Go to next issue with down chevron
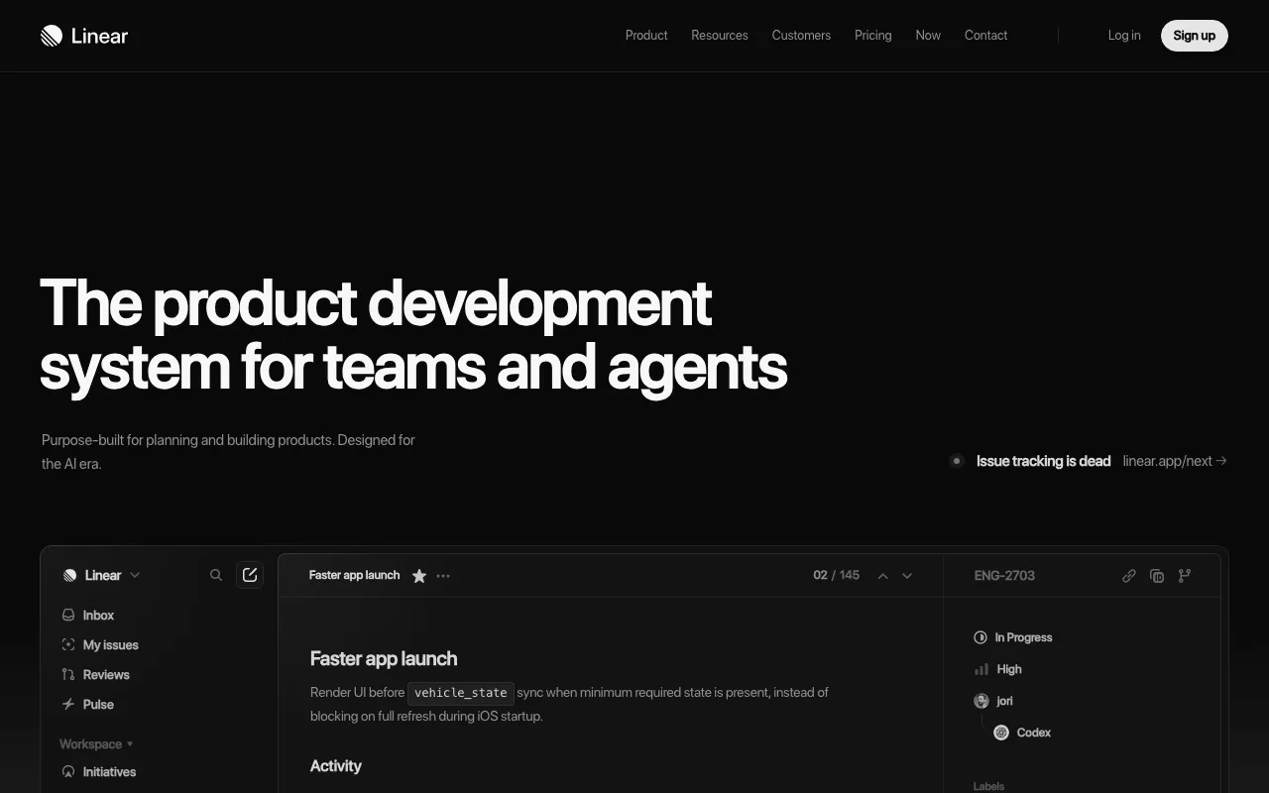This screenshot has width=1269, height=793. 907,576
